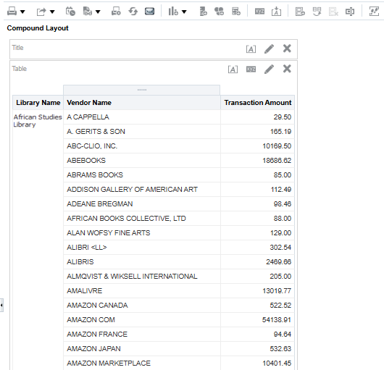Click the Compound Layout heading
Image resolution: width=384 pixels, height=370 pixels.
coord(38,28)
